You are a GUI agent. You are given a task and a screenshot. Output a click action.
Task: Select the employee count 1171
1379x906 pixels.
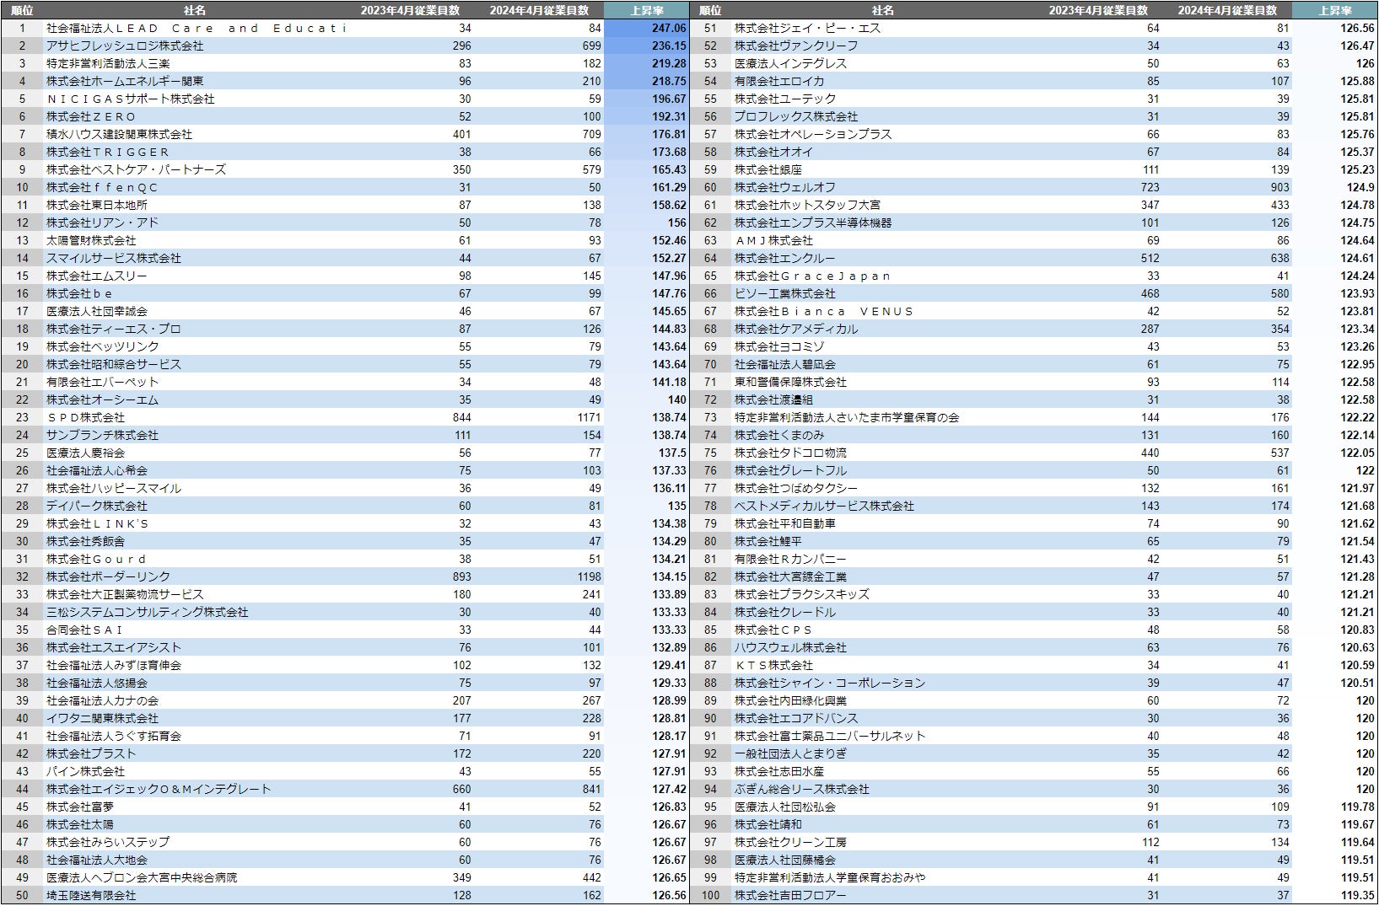pyautogui.click(x=589, y=417)
